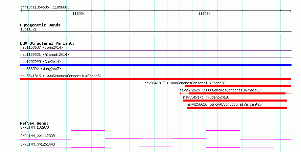Screen dimensions: 301x152
Task: Click the red nsv4256626 variant bar
Action: pyautogui.click(x=237, y=108)
